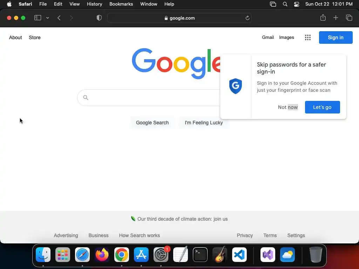
Task: Open the cloud weather app in Dock
Action: tap(287, 255)
